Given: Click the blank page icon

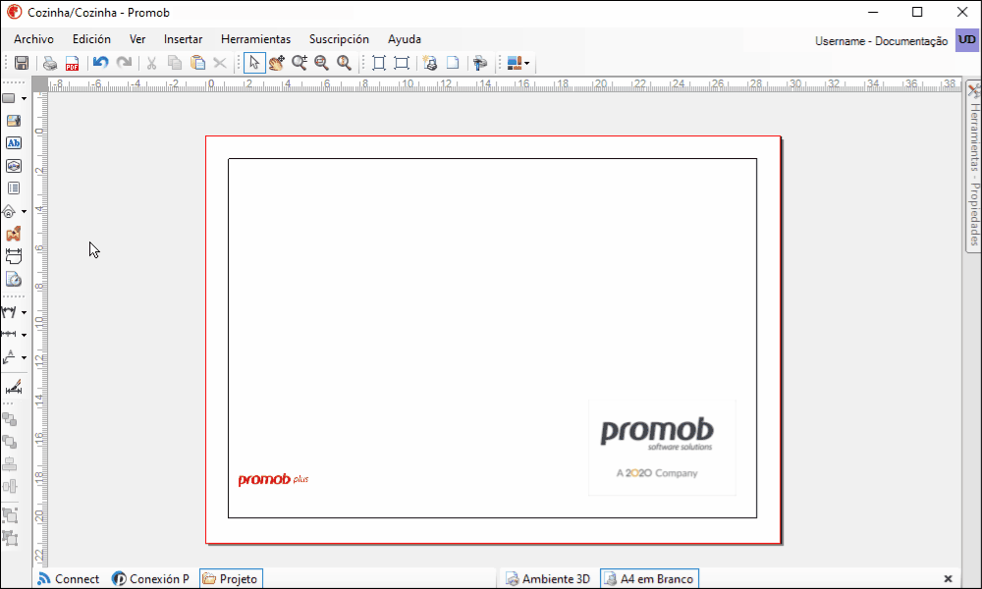Looking at the screenshot, I should [x=452, y=63].
